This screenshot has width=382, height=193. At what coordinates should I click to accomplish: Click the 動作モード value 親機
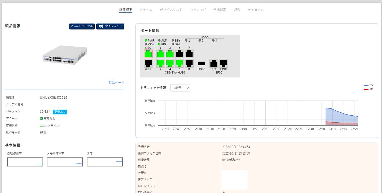[x=43, y=133]
